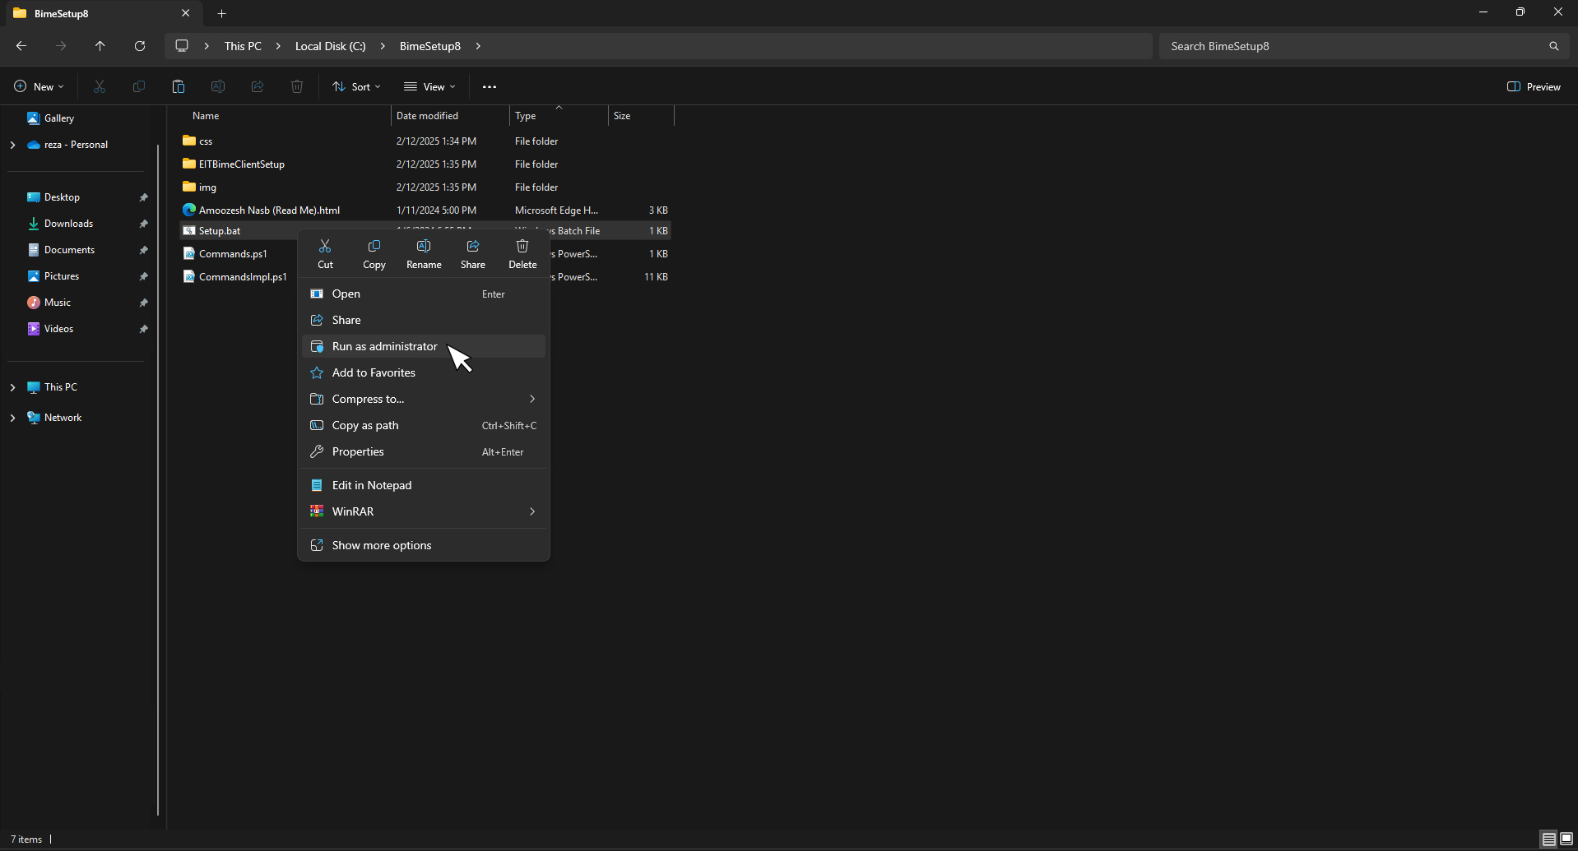Screen dimensions: 1578x851
Task: Open the Downloads folder in sidebar
Action: pyautogui.click(x=68, y=224)
